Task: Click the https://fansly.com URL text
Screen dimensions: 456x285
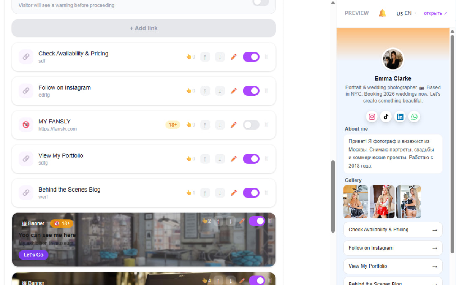Action: click(58, 129)
